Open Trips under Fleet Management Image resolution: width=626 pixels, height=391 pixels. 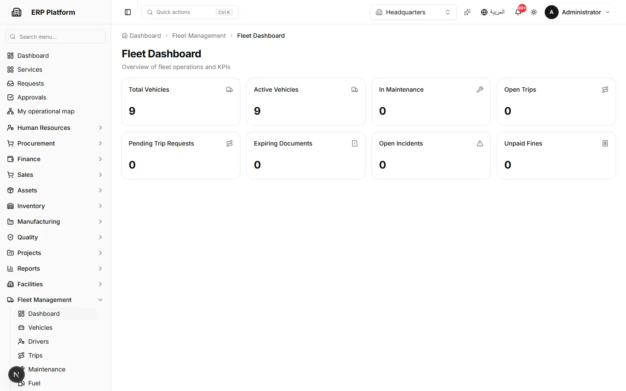[56, 355]
